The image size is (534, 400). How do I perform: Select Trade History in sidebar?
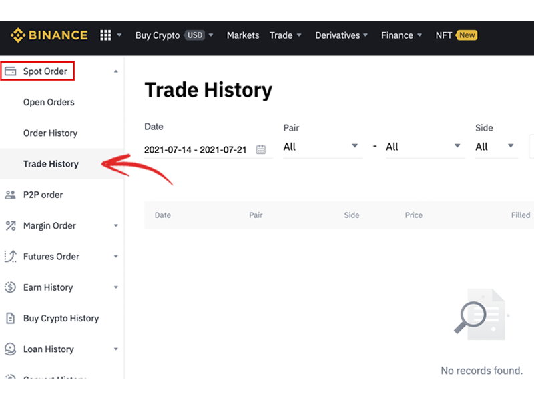click(51, 164)
